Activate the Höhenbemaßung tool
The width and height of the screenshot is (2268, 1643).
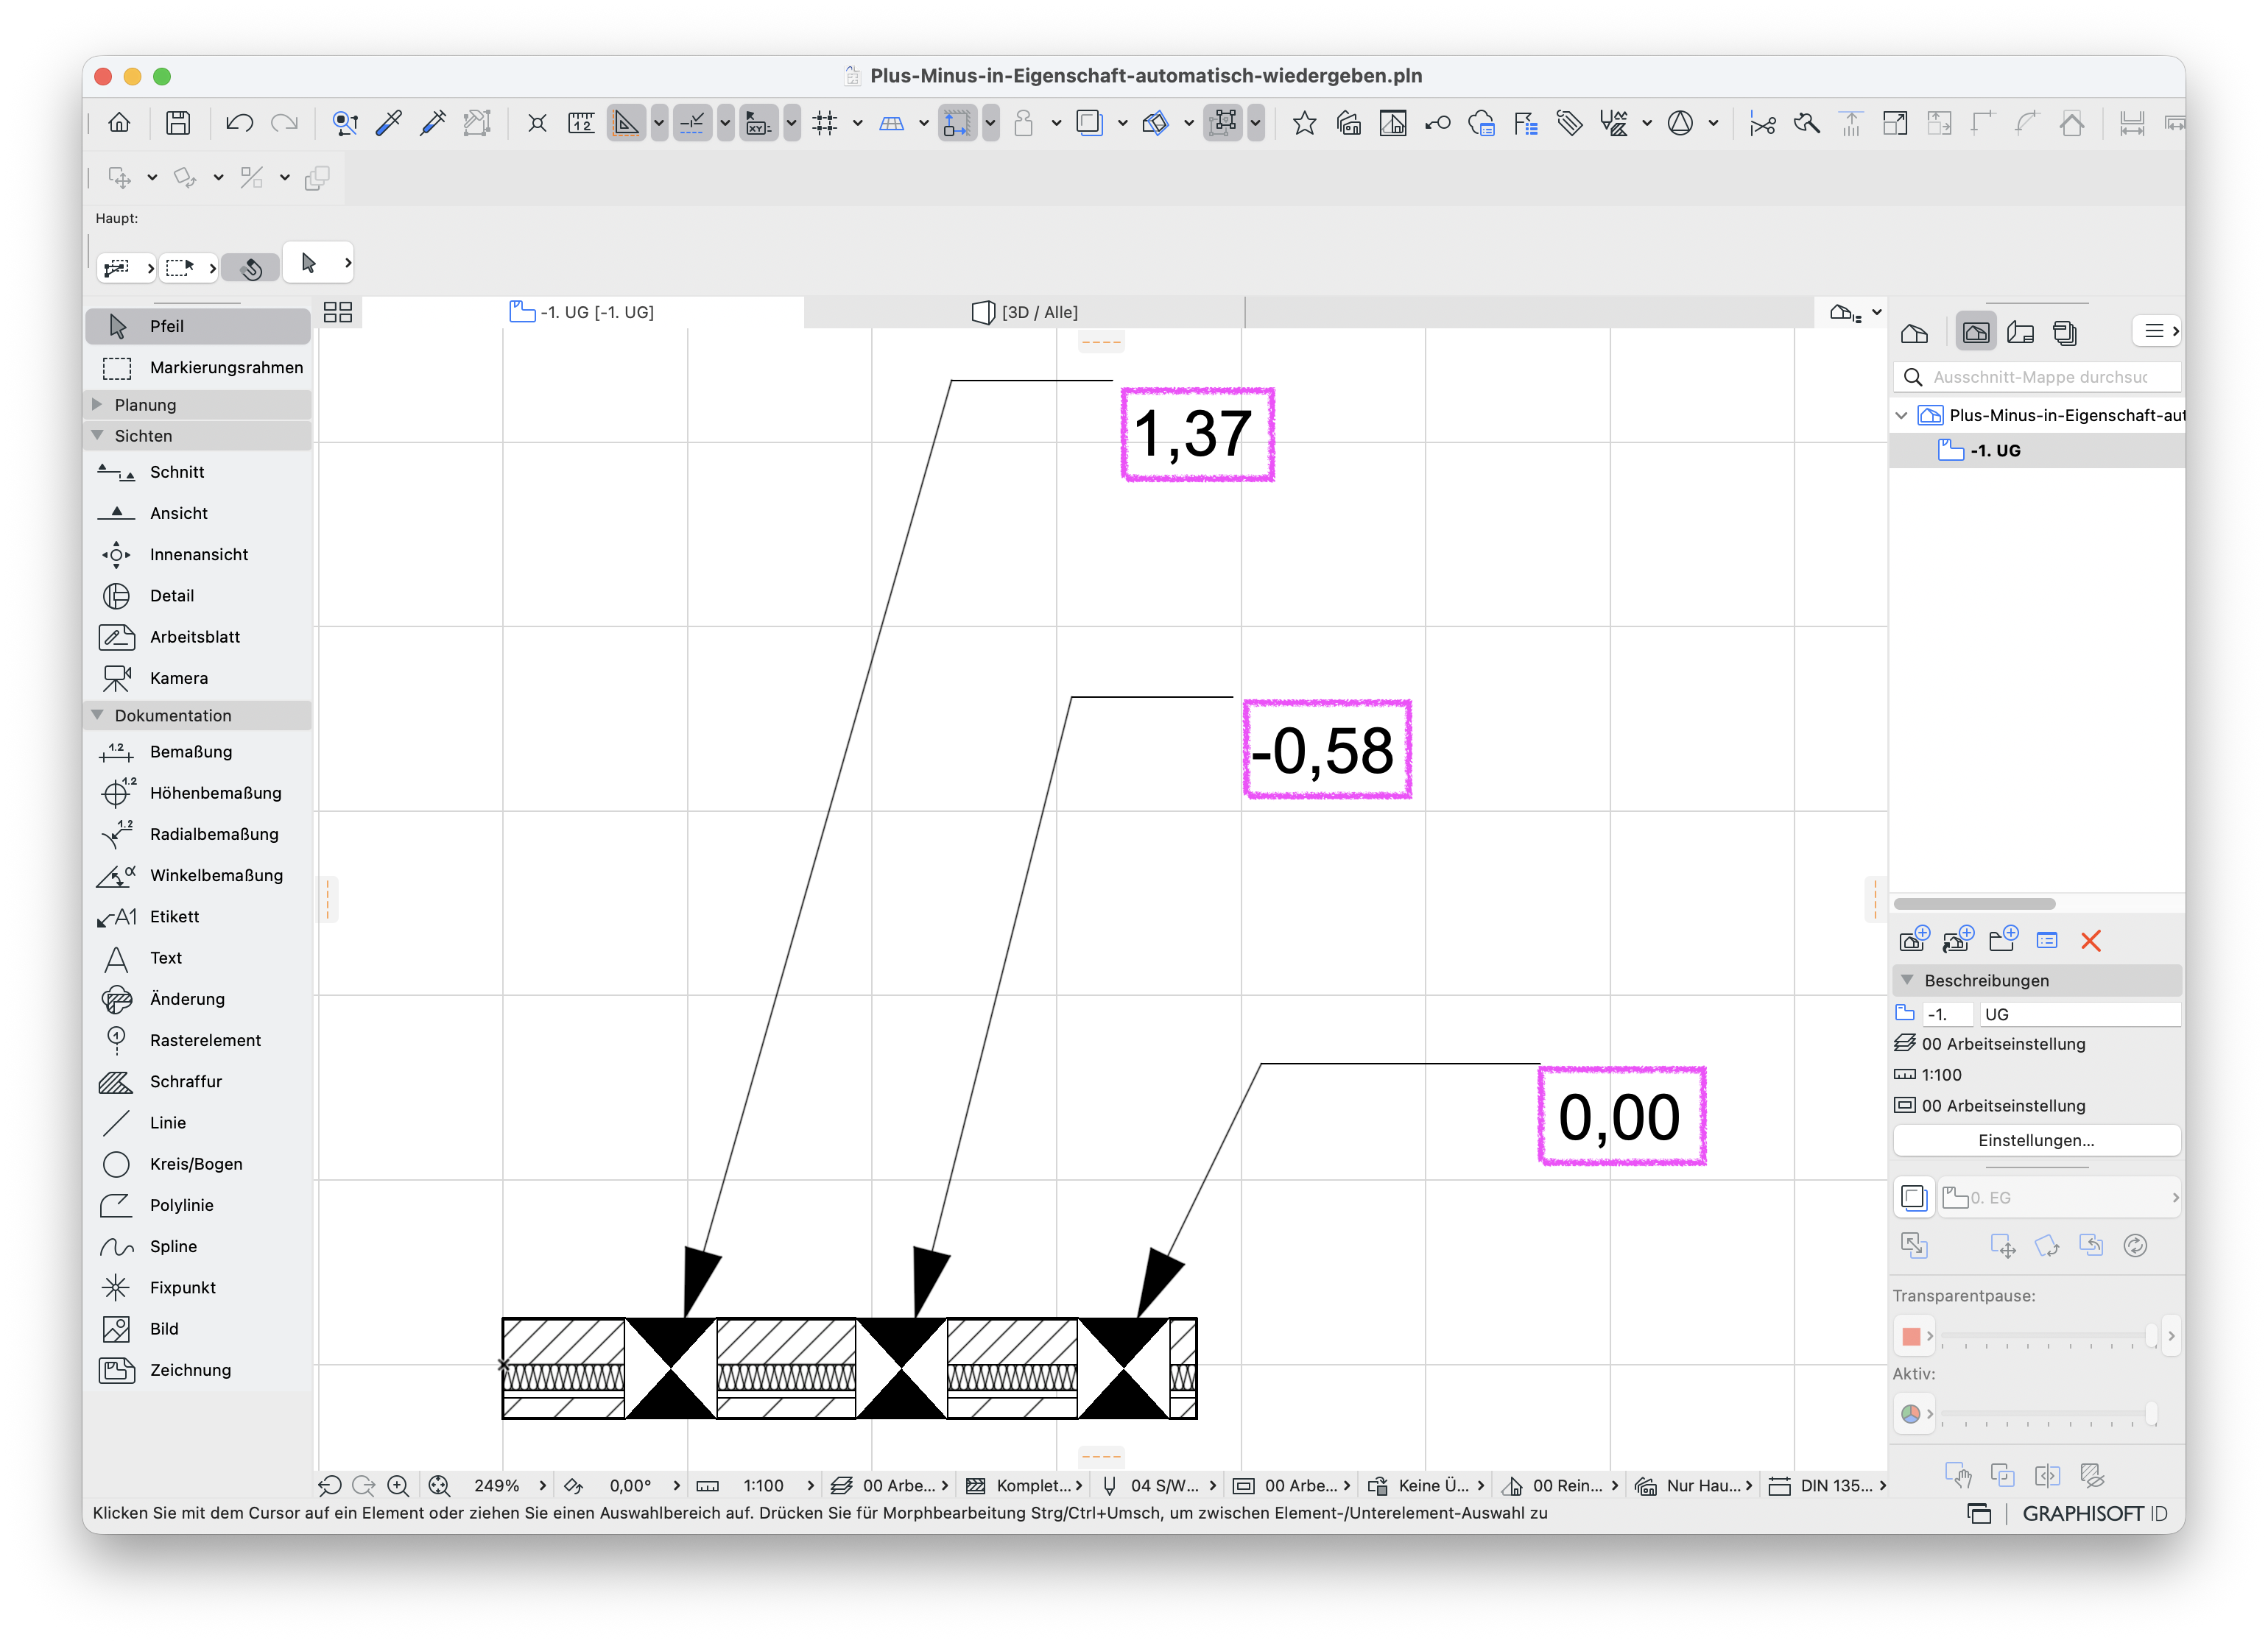198,793
